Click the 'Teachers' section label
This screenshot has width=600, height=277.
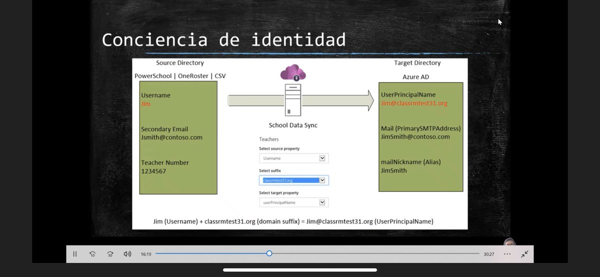point(269,139)
